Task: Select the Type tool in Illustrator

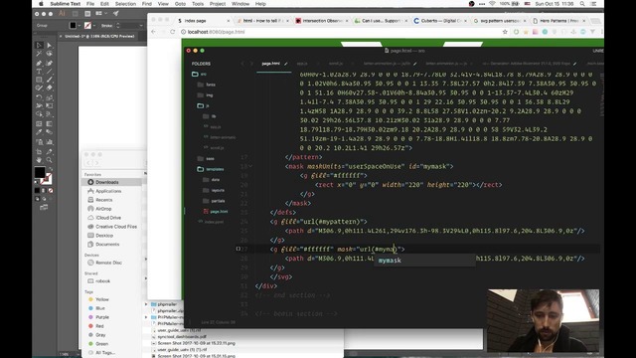Action: (39, 72)
